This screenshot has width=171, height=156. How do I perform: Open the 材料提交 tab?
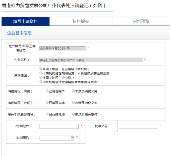(81, 21)
